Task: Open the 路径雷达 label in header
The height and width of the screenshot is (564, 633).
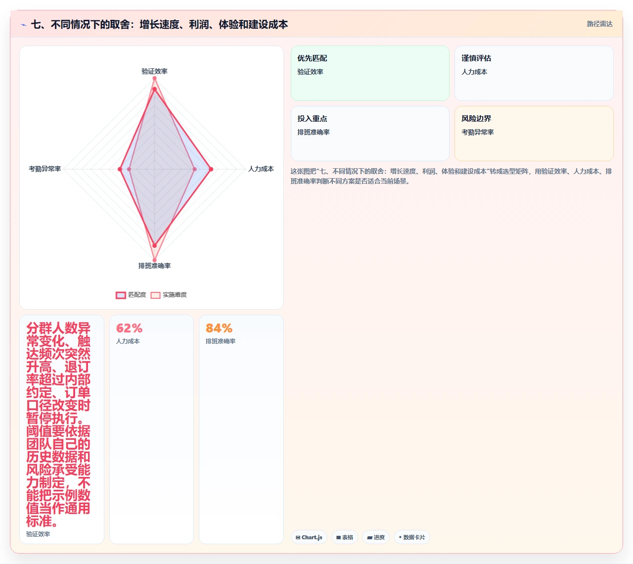Action: pos(599,24)
